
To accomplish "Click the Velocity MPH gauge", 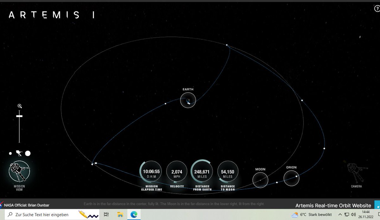I will (177, 172).
